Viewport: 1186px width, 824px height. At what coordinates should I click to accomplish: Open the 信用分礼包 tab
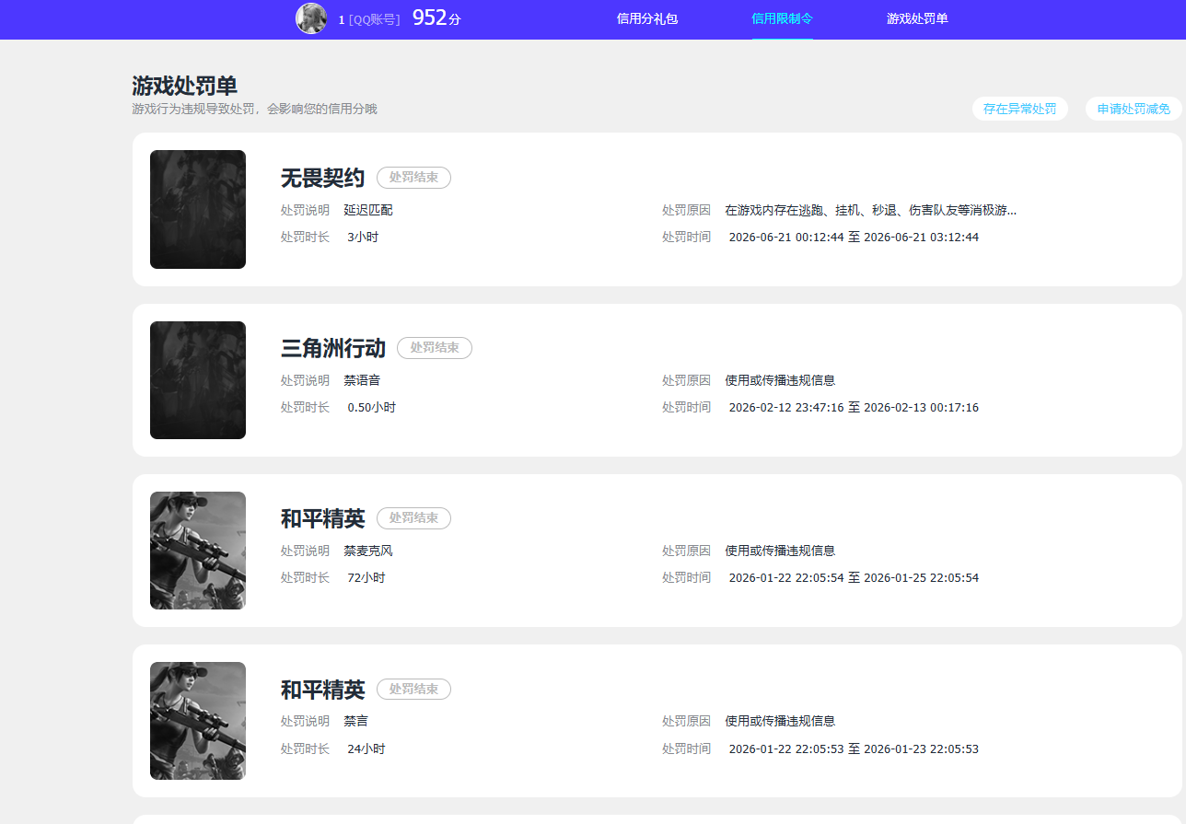point(647,18)
